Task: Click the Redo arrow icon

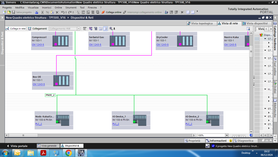Action: (70, 12)
